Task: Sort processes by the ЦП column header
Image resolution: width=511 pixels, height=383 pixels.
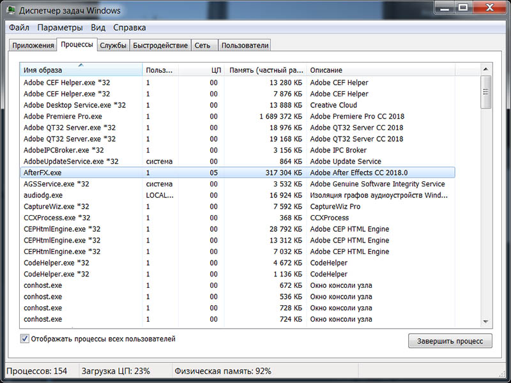Action: pos(201,70)
